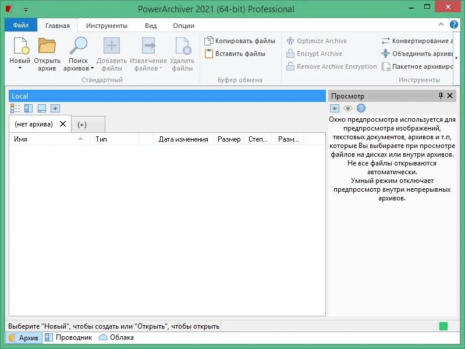Click Пакетное архивирование tool

tap(417, 66)
